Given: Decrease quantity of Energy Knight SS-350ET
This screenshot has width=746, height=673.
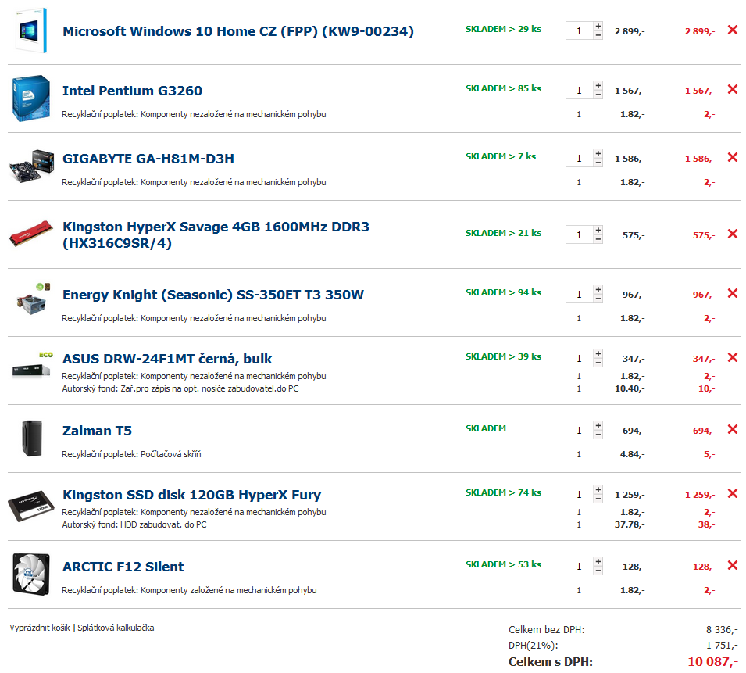Looking at the screenshot, I should 598,299.
